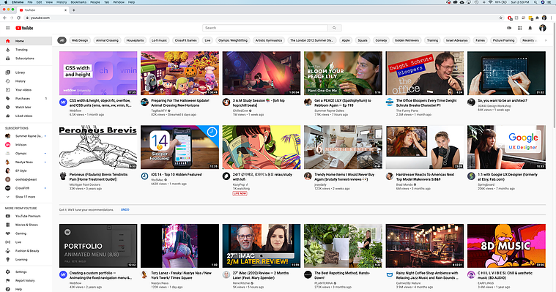This screenshot has height=292, width=556.
Task: Open Watch later in the sidebar
Action: click(26, 107)
